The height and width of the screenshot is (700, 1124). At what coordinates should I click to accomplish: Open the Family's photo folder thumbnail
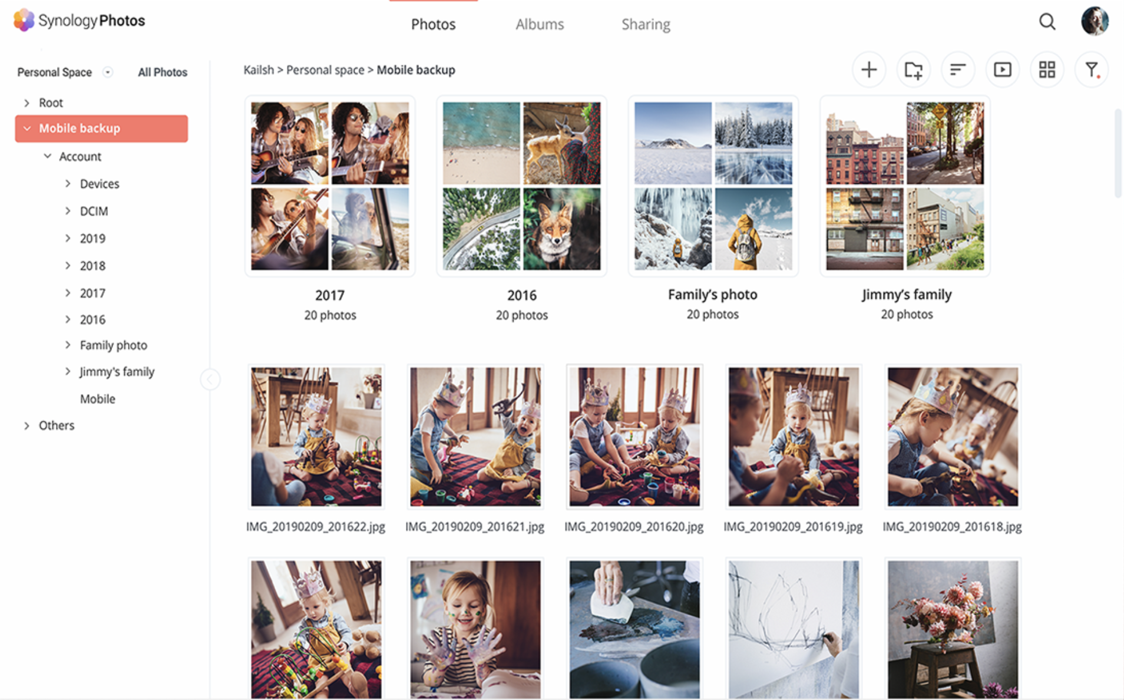tap(713, 186)
